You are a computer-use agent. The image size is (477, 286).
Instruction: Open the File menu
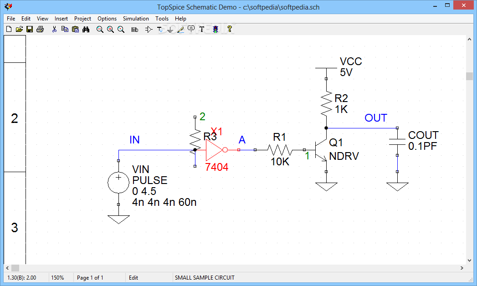pyautogui.click(x=11, y=19)
